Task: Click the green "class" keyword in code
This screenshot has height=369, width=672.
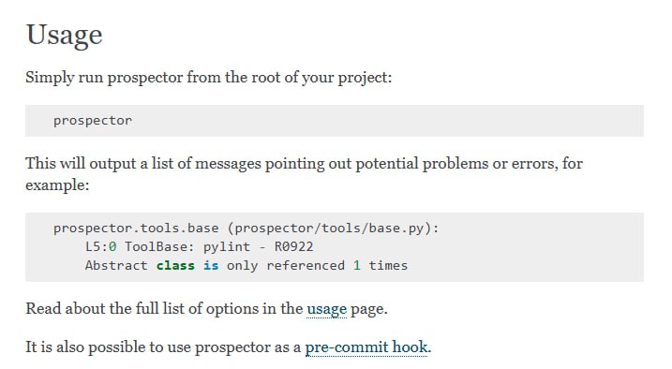Action: (x=175, y=265)
